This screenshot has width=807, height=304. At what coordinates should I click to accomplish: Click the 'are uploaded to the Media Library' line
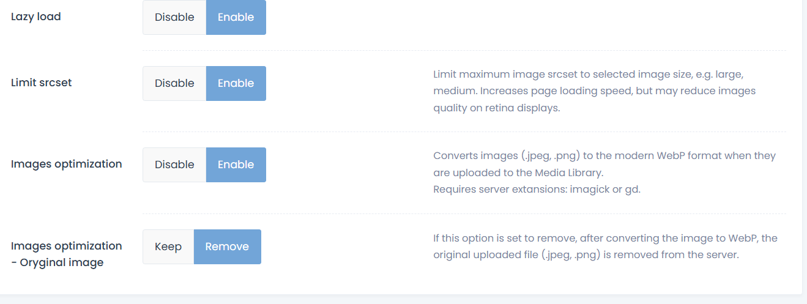(519, 172)
